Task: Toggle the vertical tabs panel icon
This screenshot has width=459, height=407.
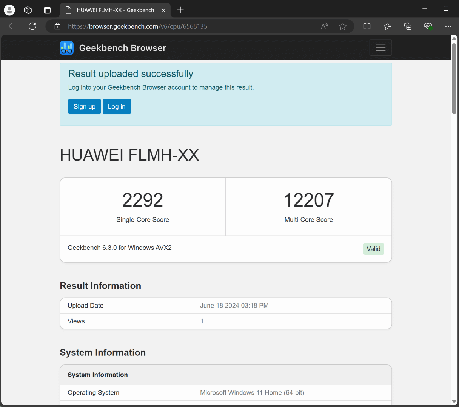Action: tap(47, 10)
